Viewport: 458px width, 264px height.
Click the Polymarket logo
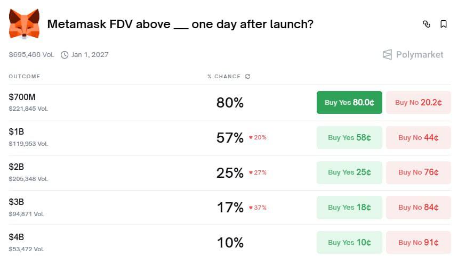coord(413,55)
